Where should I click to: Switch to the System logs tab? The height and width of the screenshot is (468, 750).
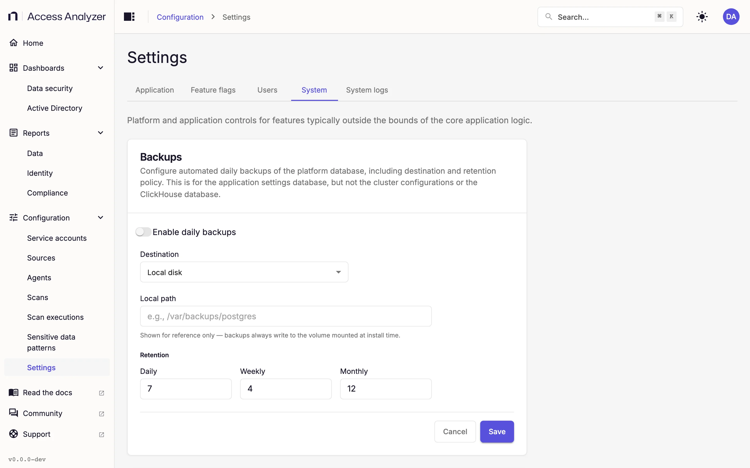pos(367,90)
